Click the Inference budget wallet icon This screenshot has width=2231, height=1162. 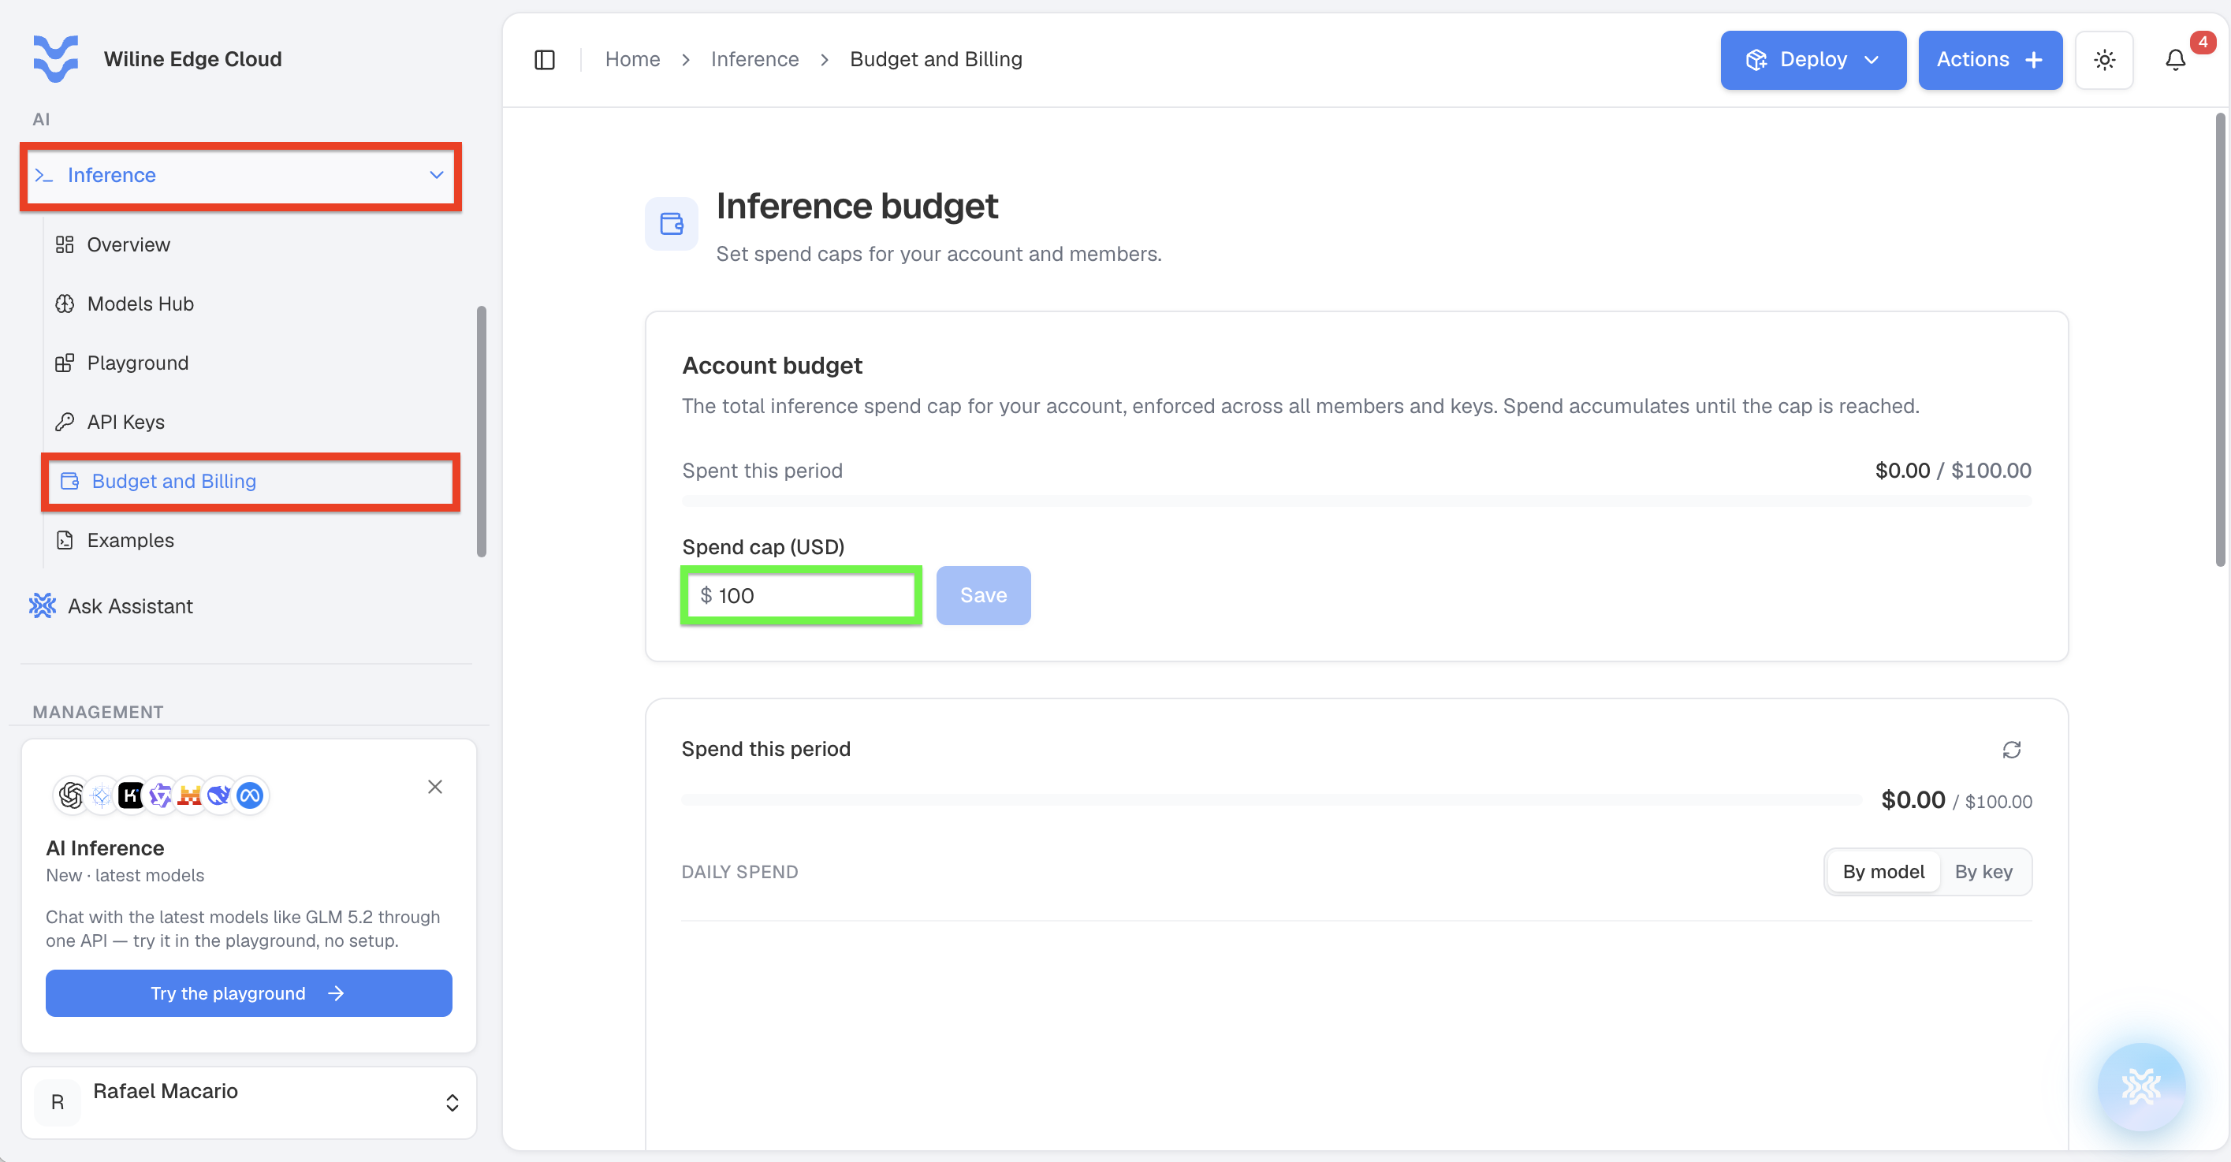point(671,224)
